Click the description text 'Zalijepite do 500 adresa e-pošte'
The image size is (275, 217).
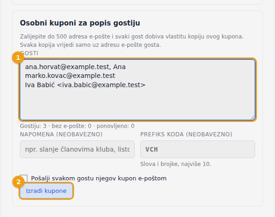click(65, 37)
